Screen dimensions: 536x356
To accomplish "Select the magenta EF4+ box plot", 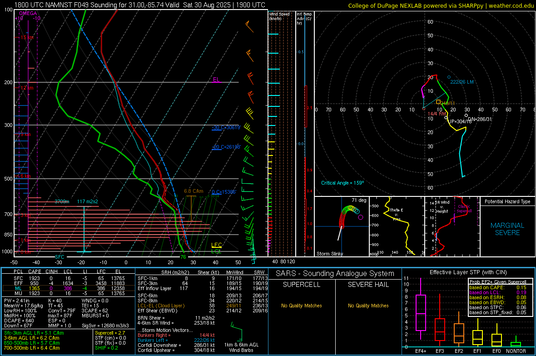I will pos(421,309).
